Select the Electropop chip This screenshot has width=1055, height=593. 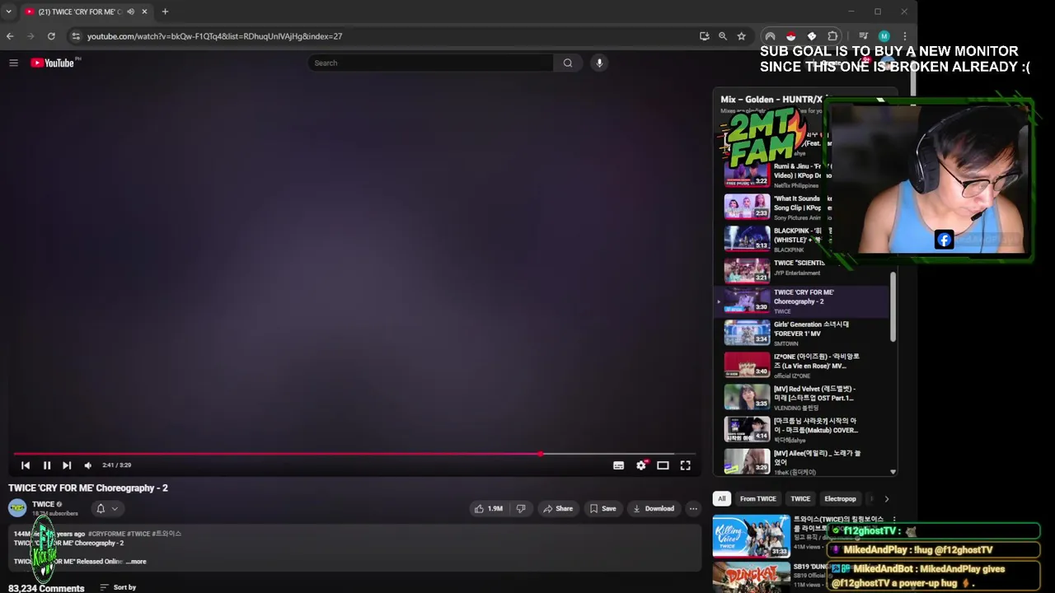pyautogui.click(x=840, y=498)
